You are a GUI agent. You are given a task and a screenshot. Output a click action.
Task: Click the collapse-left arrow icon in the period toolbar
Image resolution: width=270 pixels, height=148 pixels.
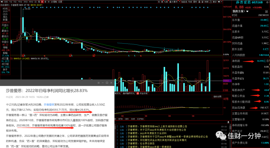pyautogui.click(x=1, y=2)
